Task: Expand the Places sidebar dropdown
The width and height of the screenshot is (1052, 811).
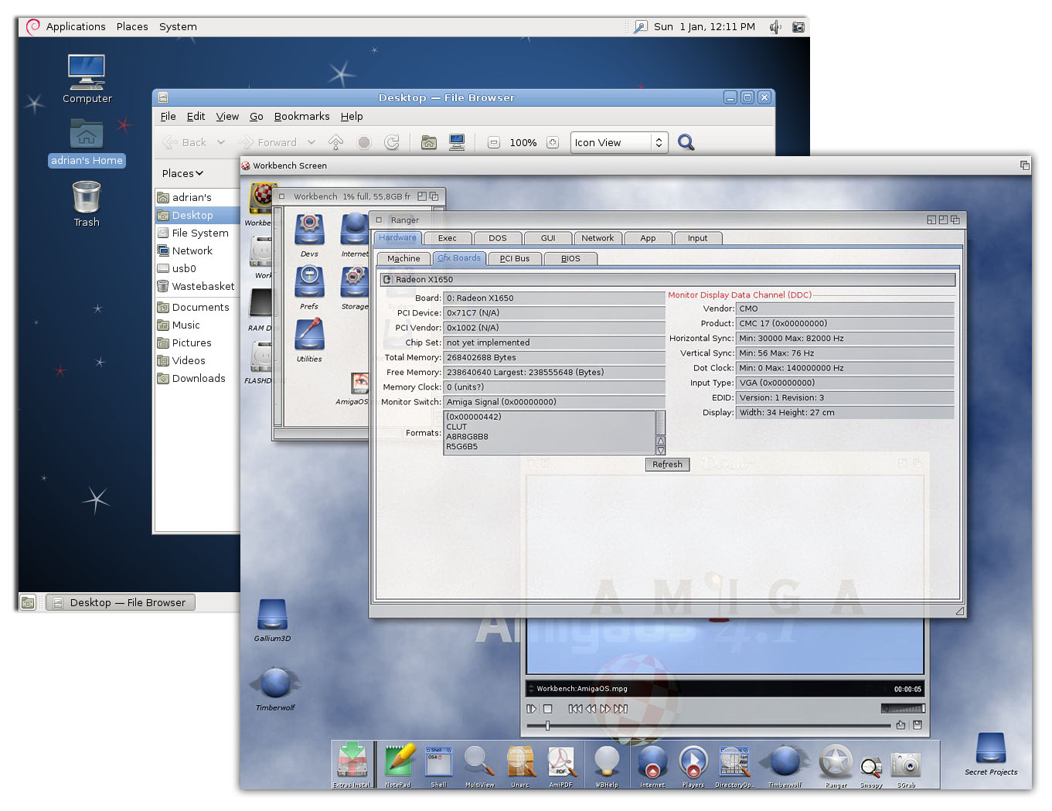Action: [x=182, y=173]
